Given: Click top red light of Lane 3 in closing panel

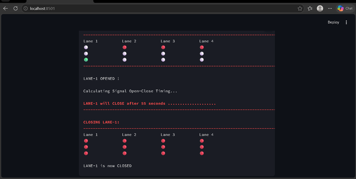Looking at the screenshot, I should [163, 141].
